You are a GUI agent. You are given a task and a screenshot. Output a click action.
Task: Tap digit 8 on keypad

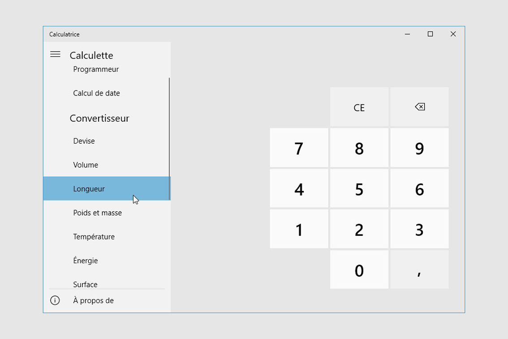pyautogui.click(x=359, y=148)
